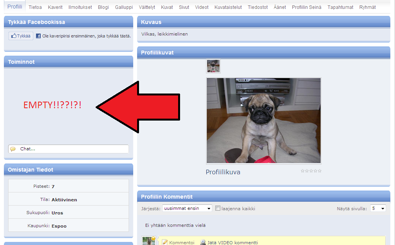
Task: Open the Galluppi tab
Action: (124, 7)
